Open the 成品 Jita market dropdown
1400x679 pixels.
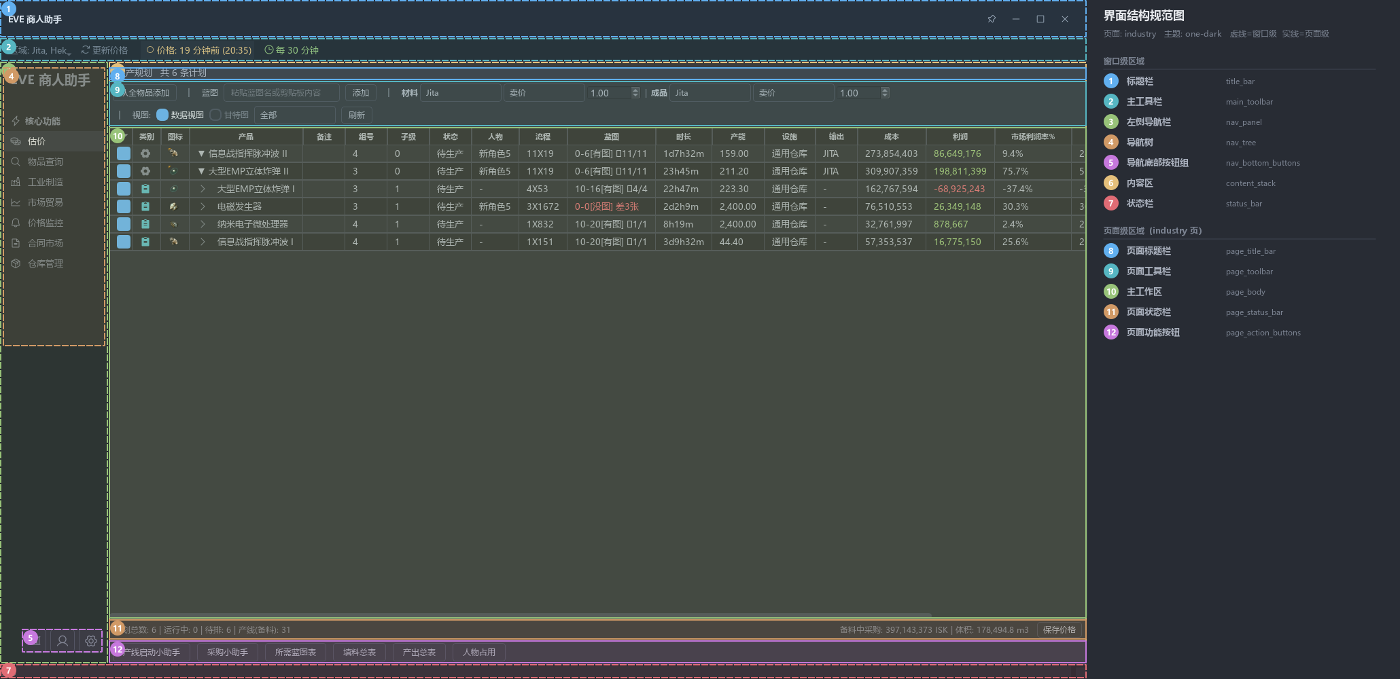pos(710,93)
